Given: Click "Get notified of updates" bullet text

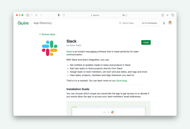Looking at the screenshot, I should (x=100, y=65).
